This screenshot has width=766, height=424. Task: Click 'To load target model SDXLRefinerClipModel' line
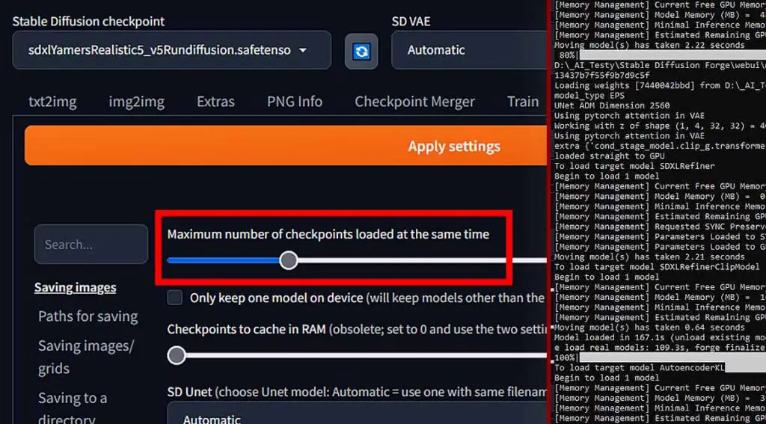pos(657,267)
